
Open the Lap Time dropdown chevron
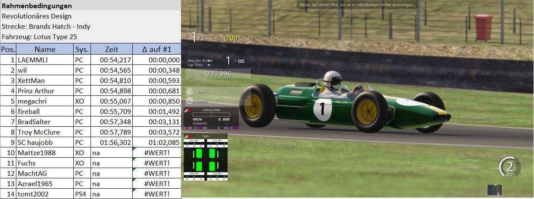pyautogui.click(x=209, y=65)
